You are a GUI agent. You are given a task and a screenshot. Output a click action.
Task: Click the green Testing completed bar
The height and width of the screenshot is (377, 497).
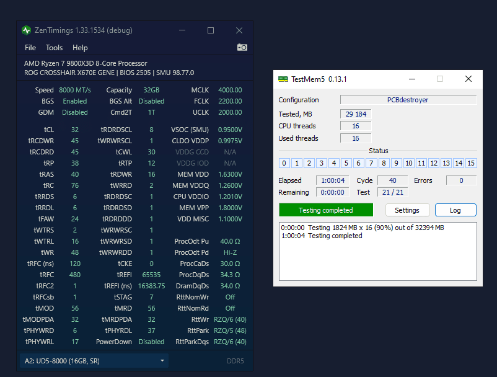point(326,210)
